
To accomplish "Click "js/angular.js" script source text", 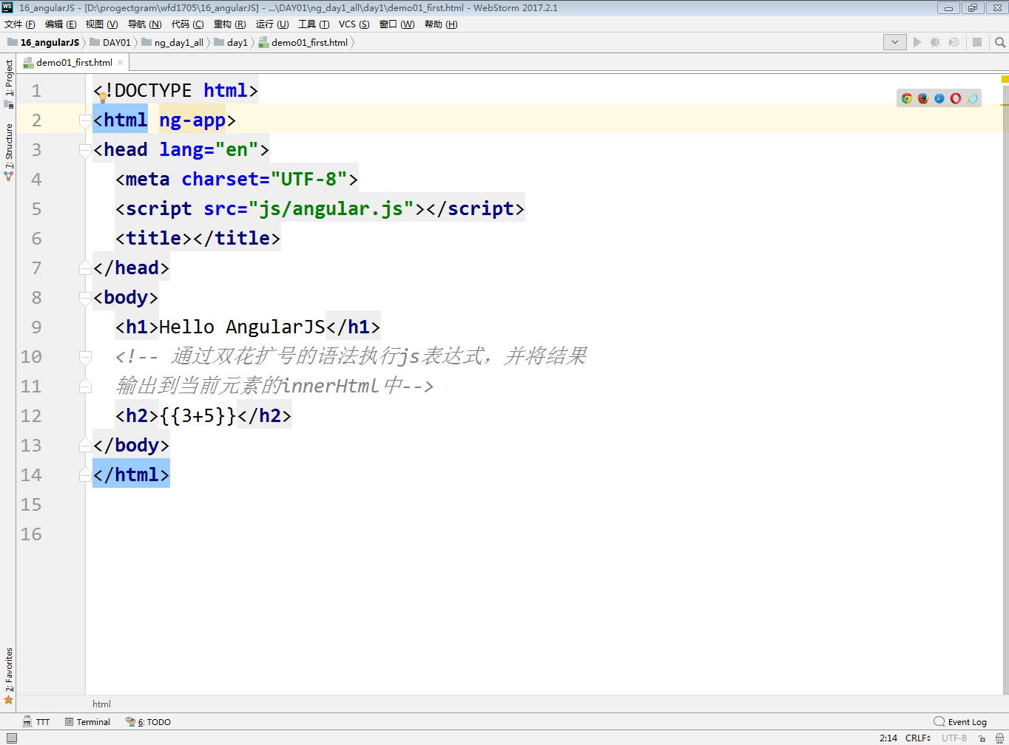I will tap(331, 209).
